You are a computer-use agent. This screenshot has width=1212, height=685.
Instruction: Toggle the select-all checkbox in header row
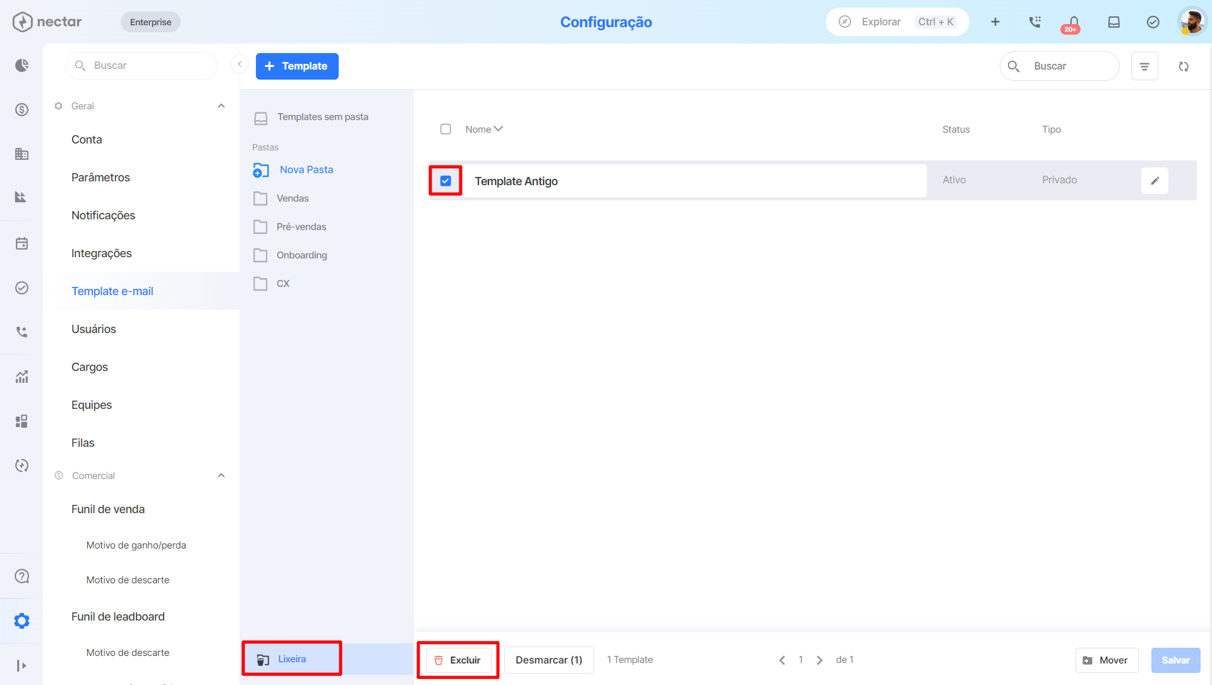pos(445,129)
